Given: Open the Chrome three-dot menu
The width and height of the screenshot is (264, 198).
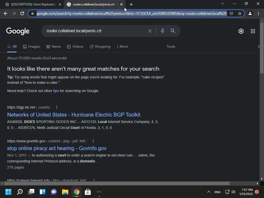Looking at the screenshot, I should coord(258,13).
